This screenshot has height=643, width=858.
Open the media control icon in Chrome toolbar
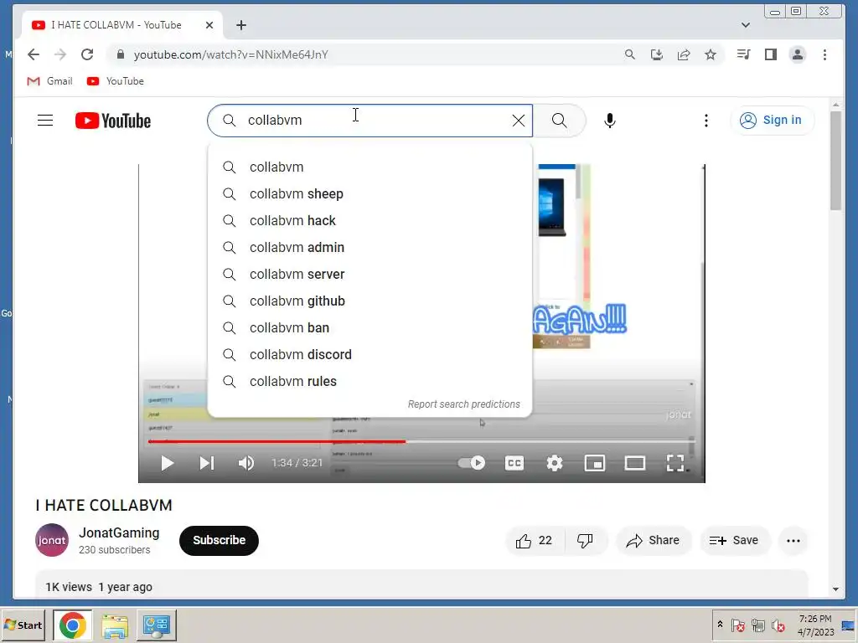pos(744,54)
